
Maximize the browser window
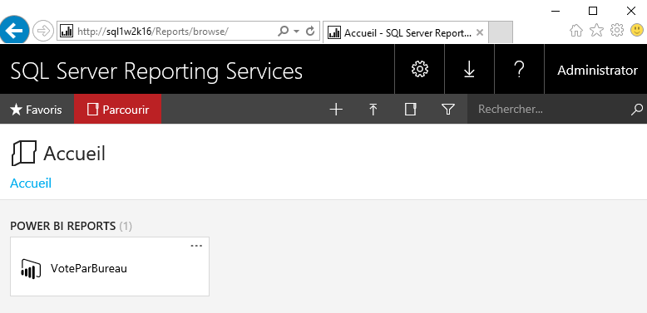[593, 11]
